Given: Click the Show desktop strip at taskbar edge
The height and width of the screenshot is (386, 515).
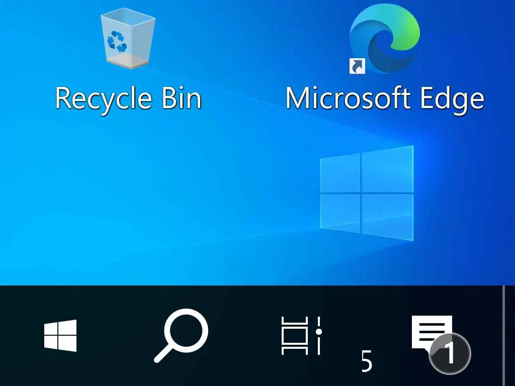Looking at the screenshot, I should click(x=509, y=335).
